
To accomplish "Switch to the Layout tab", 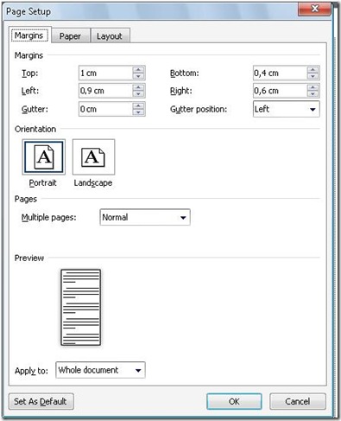I will 110,36.
